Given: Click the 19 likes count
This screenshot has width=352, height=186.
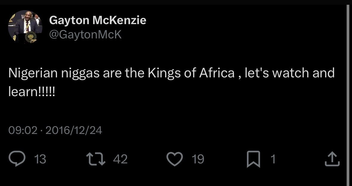Looking at the screenshot, I should [x=198, y=160].
